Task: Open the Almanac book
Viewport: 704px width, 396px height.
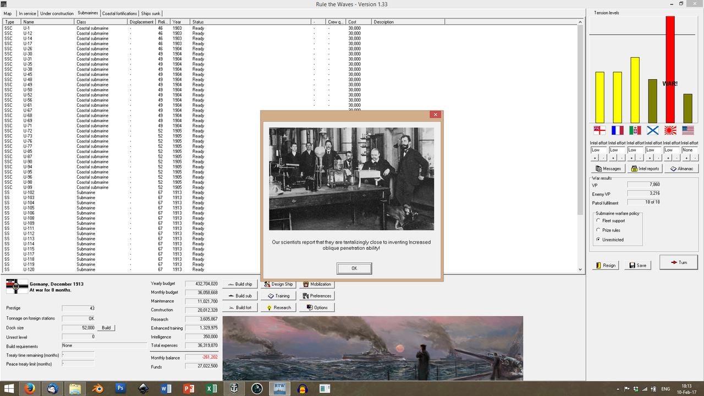Action: coord(681,169)
